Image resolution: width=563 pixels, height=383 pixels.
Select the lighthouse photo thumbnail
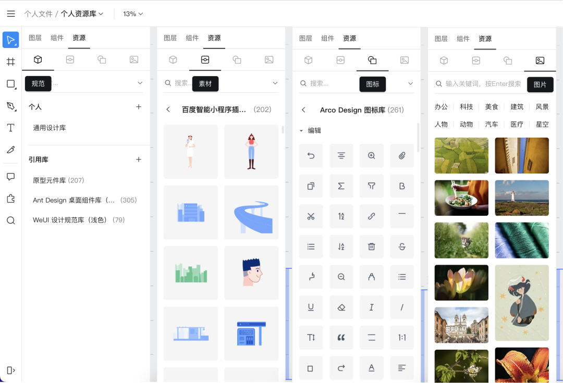(522, 198)
